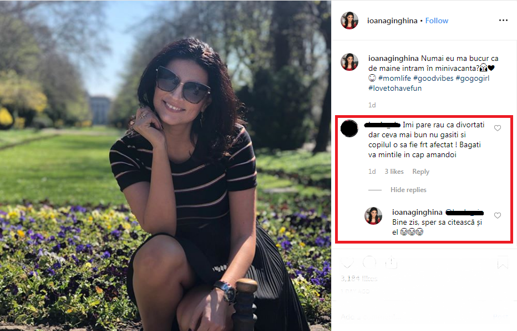Like the comment about the divorce
Screen dimensions: 517x331
498,128
